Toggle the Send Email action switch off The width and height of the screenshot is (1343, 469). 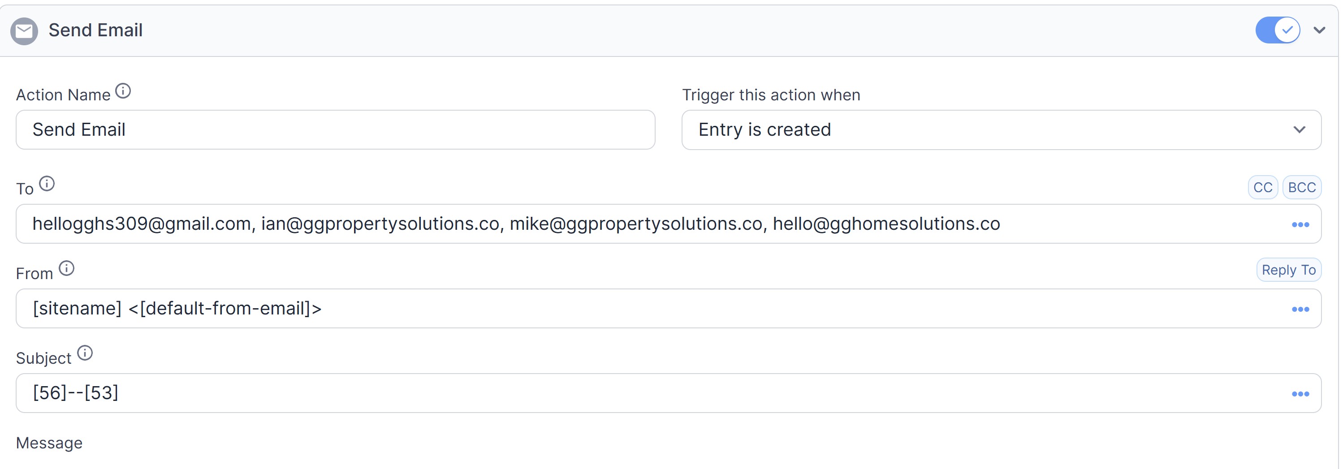click(1277, 30)
